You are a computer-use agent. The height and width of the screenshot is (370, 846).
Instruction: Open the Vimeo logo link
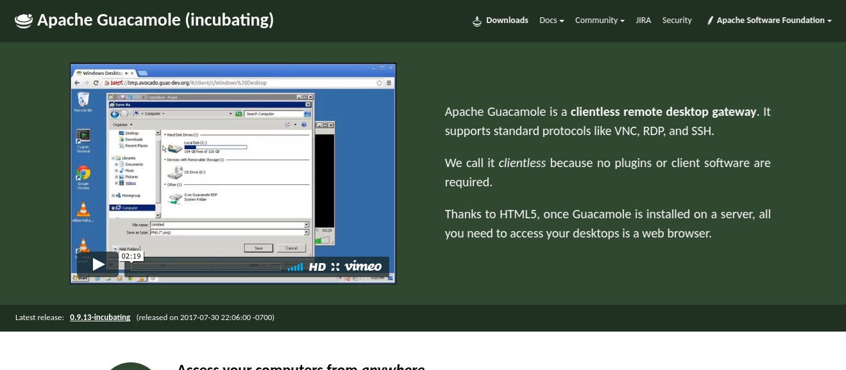click(363, 266)
